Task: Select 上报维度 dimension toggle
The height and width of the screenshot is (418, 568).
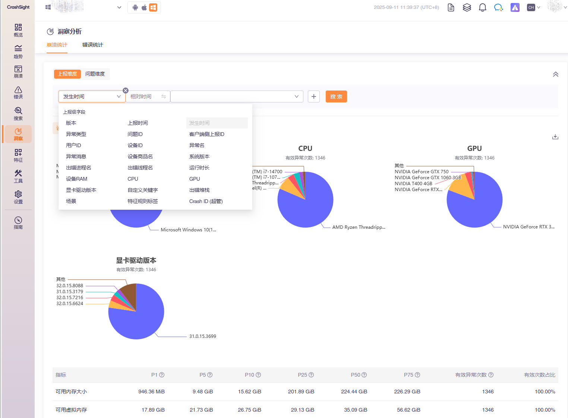Action: 67,74
